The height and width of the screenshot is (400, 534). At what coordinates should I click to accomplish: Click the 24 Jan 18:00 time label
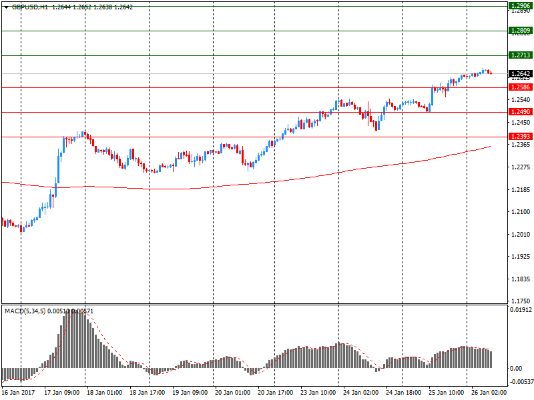(x=404, y=393)
